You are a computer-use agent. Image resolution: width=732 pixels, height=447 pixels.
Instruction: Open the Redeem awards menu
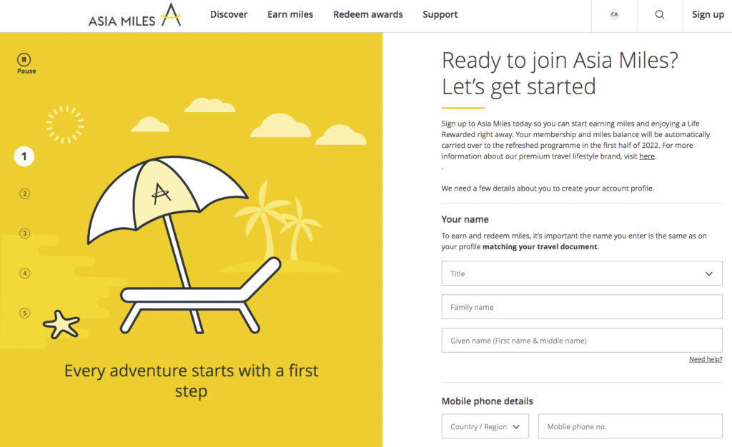coord(367,14)
